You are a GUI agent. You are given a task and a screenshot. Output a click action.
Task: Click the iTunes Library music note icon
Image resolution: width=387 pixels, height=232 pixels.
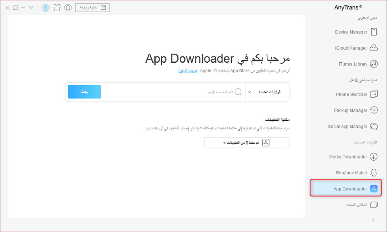(374, 64)
